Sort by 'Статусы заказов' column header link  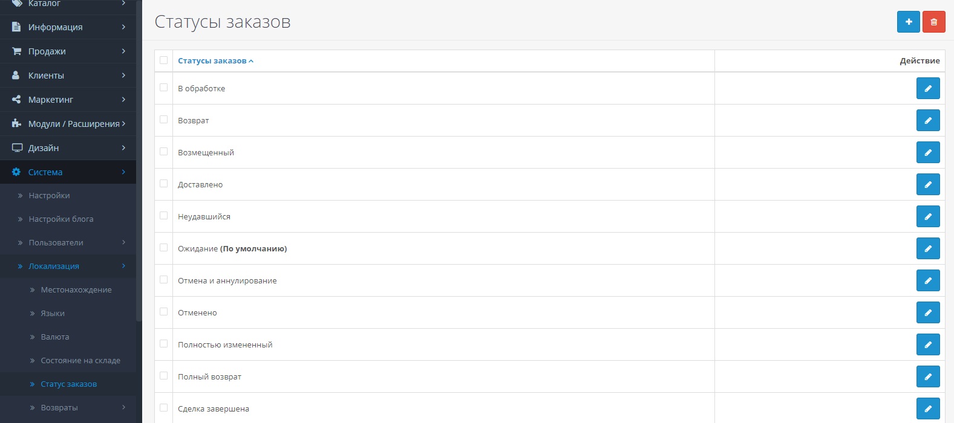click(x=212, y=61)
